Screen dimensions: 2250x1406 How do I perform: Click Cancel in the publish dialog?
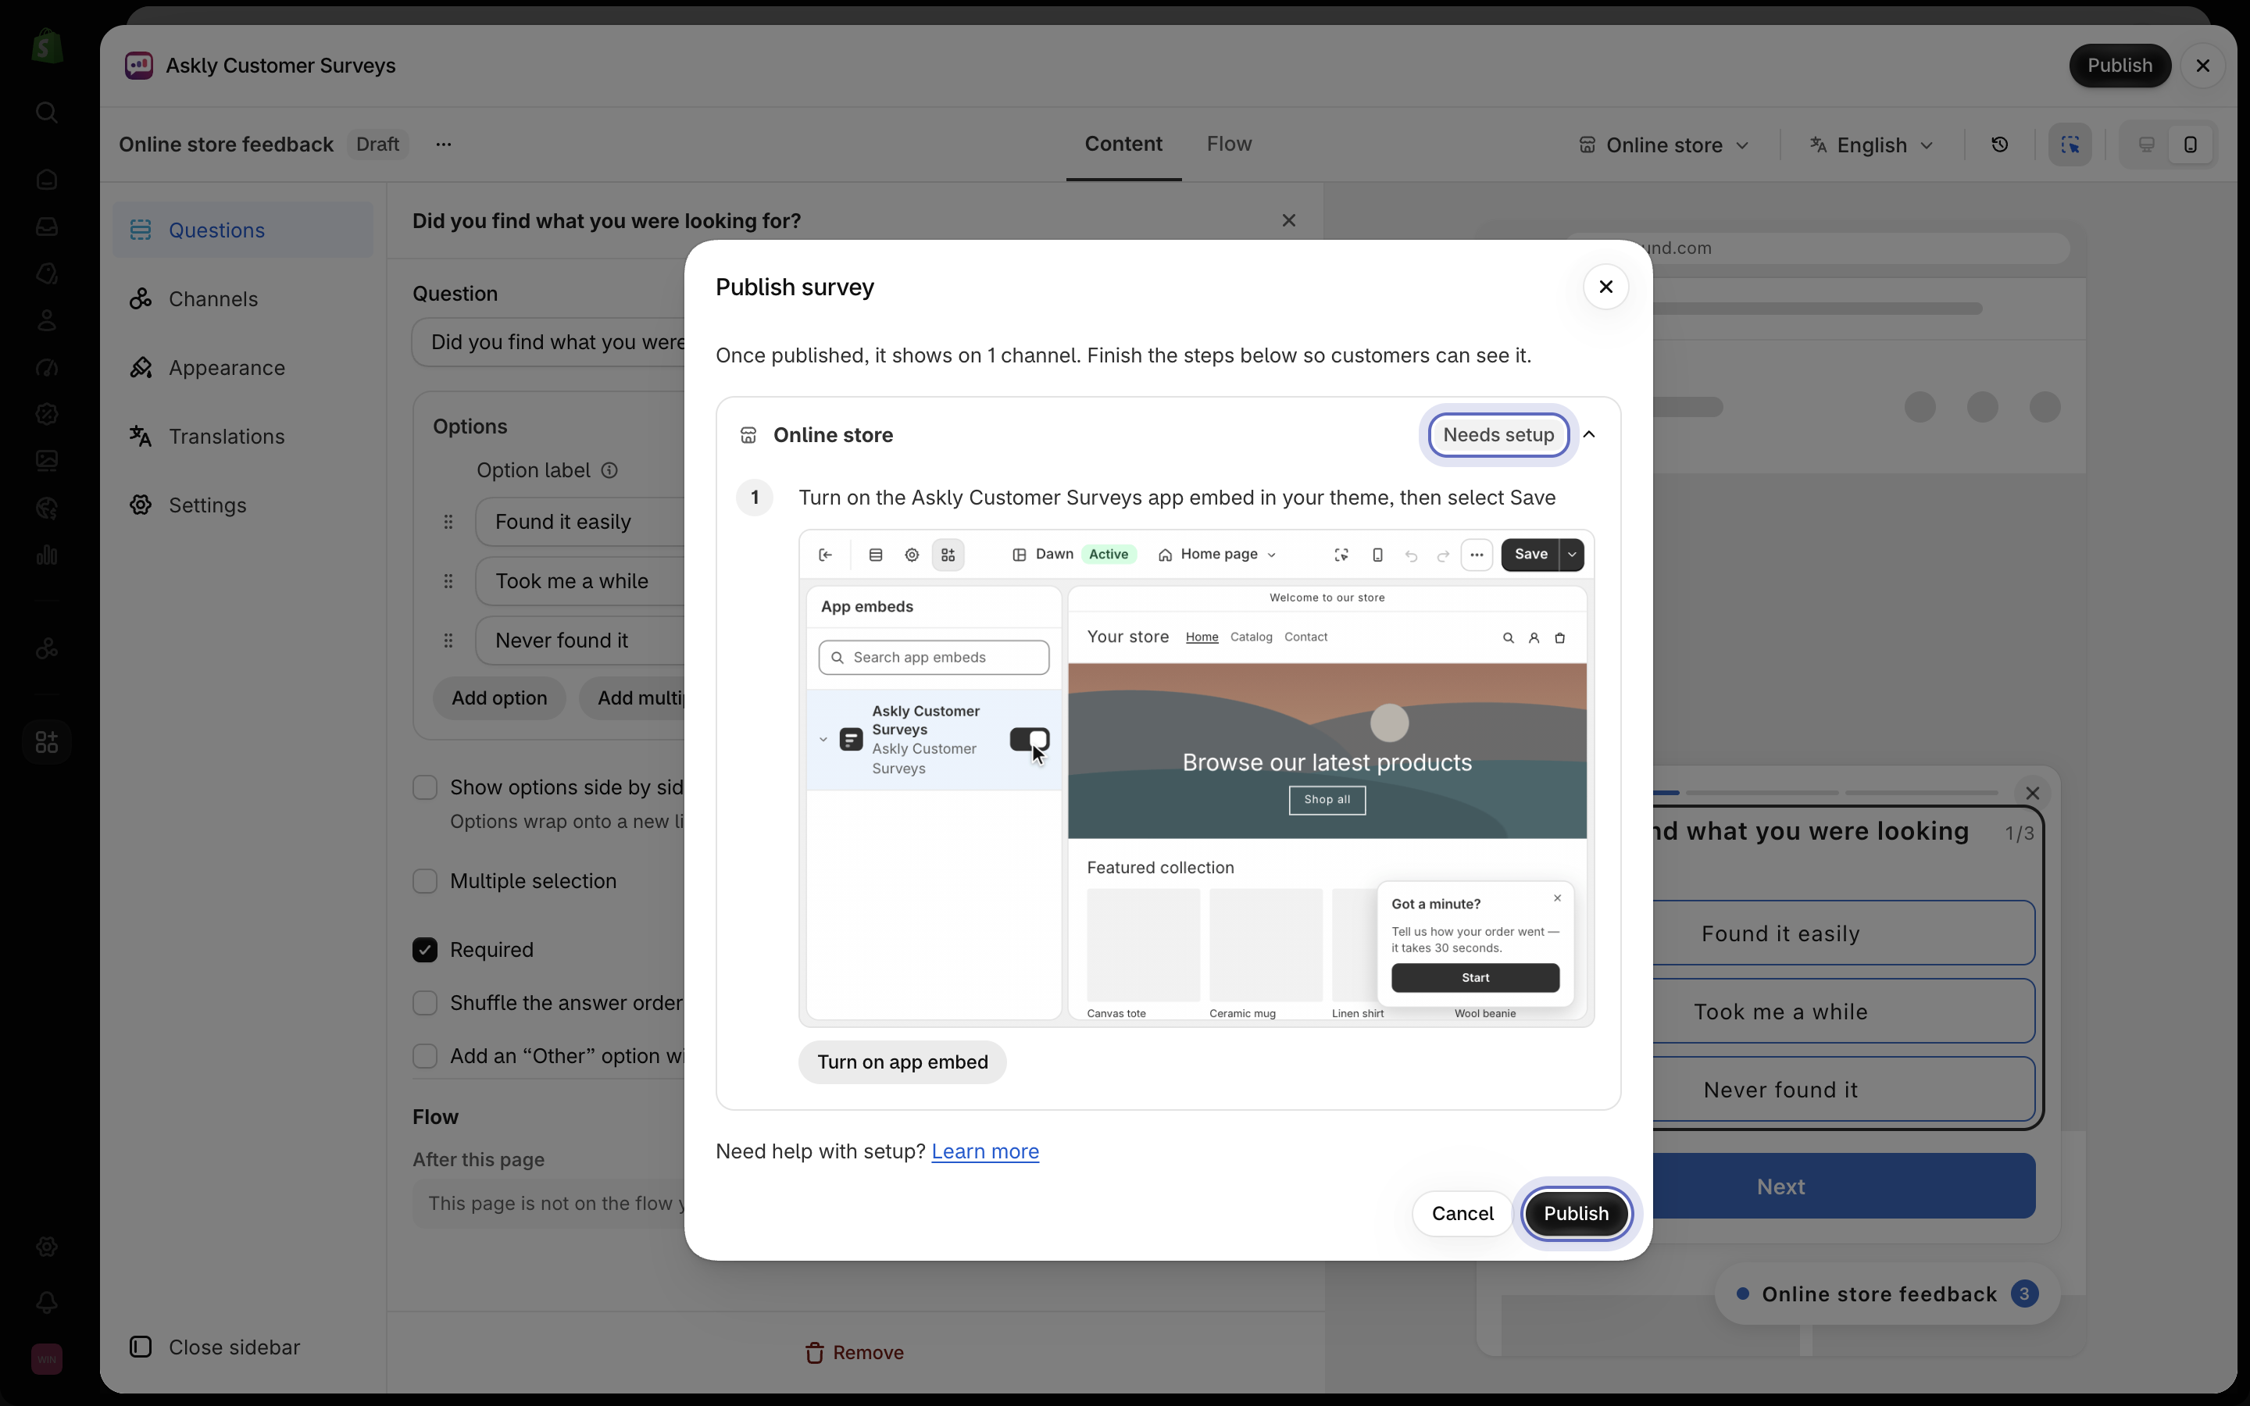(1462, 1214)
